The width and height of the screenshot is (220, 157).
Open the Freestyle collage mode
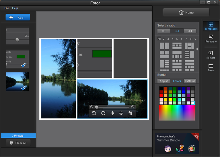click(x=211, y=39)
